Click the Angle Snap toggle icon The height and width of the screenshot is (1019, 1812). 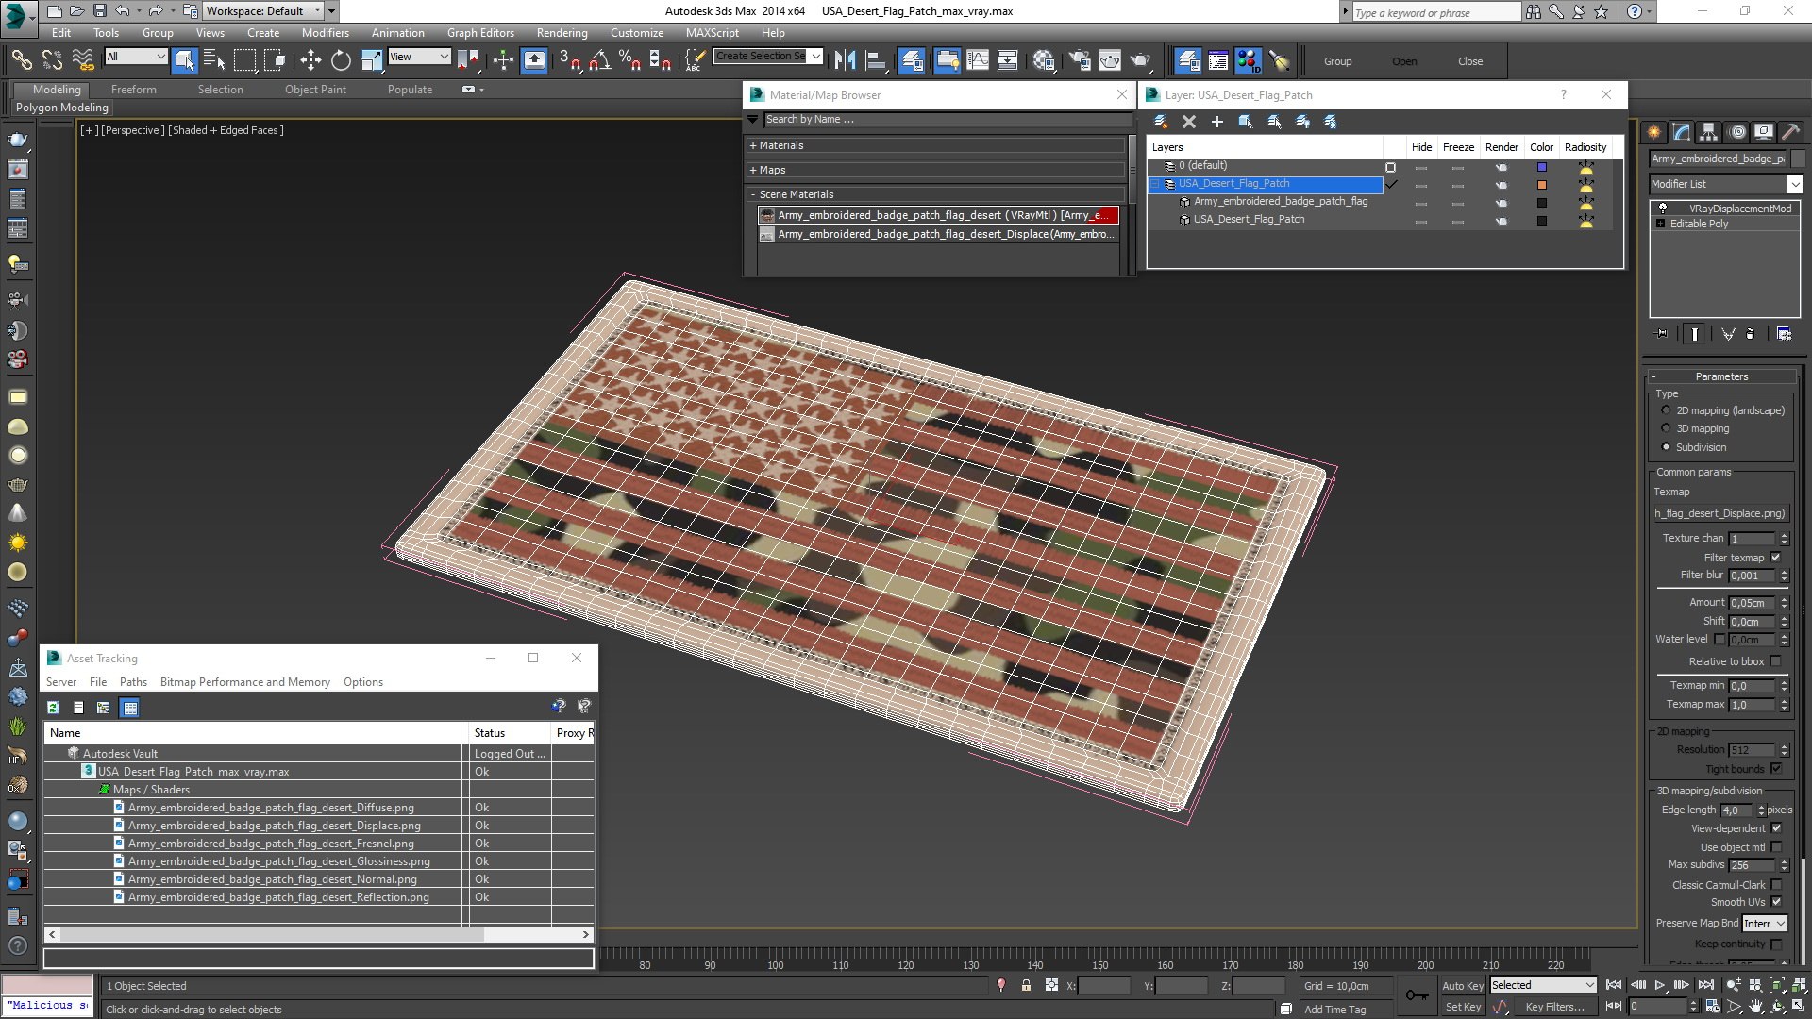point(599,61)
